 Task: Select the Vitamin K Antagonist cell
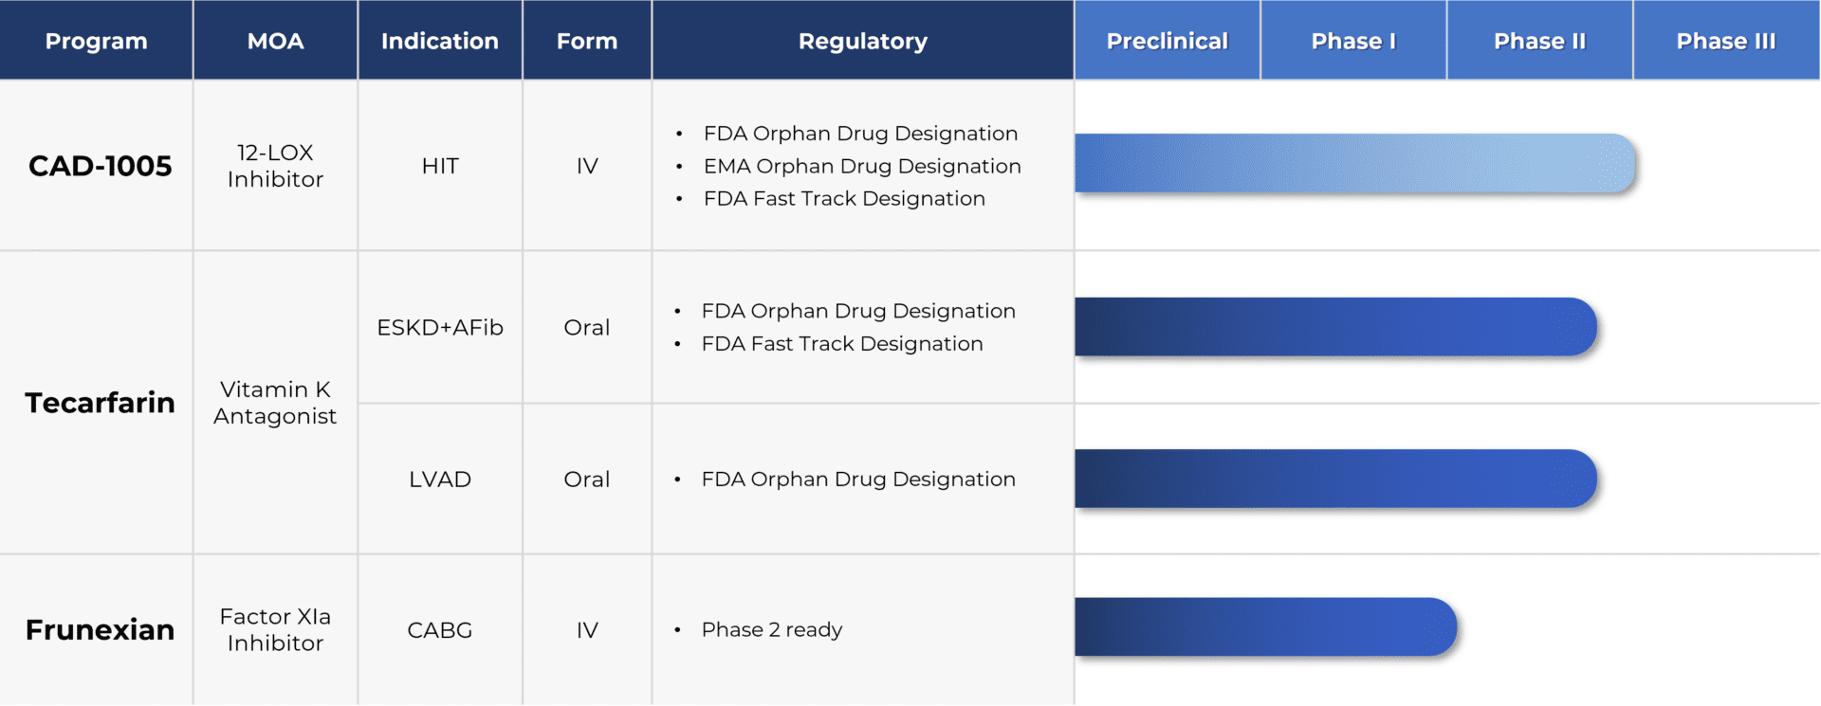pyautogui.click(x=275, y=403)
